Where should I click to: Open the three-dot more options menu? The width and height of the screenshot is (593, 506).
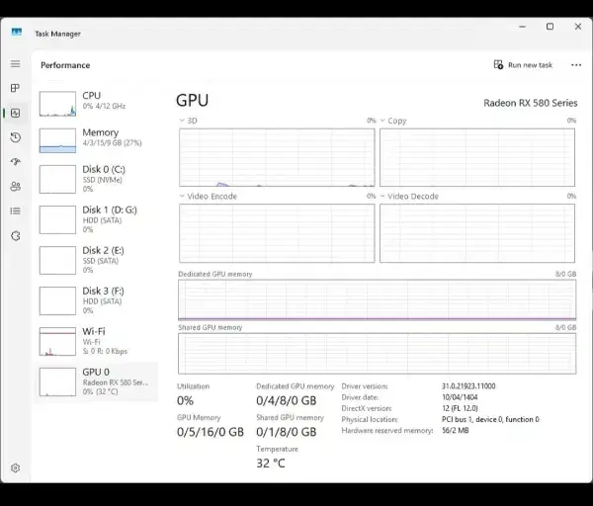pos(576,65)
